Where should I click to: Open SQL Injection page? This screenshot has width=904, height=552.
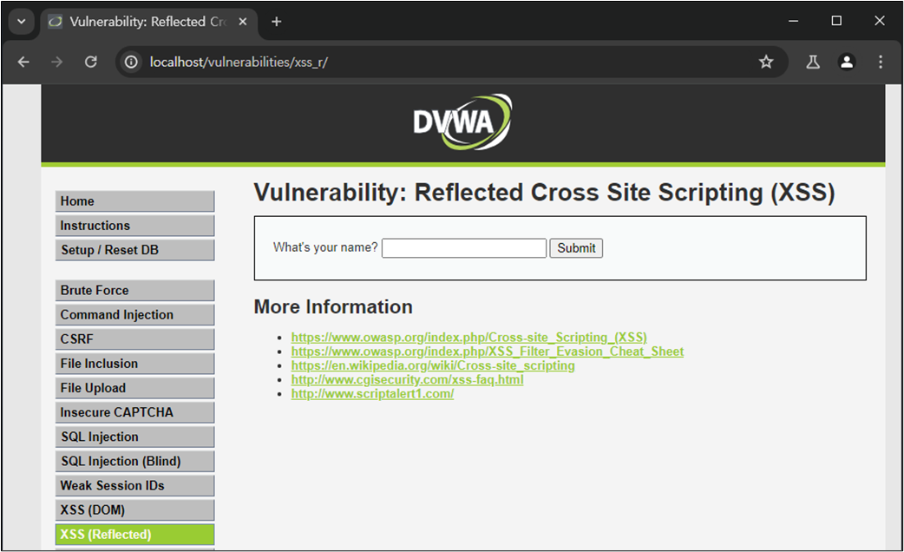(135, 437)
